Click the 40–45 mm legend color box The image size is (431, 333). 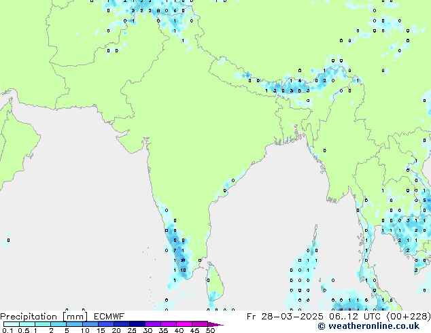pos(184,324)
